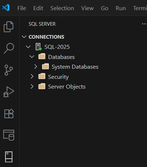147x167 pixels.
Task: Expand the Server Objects folder
Action: [32, 86]
